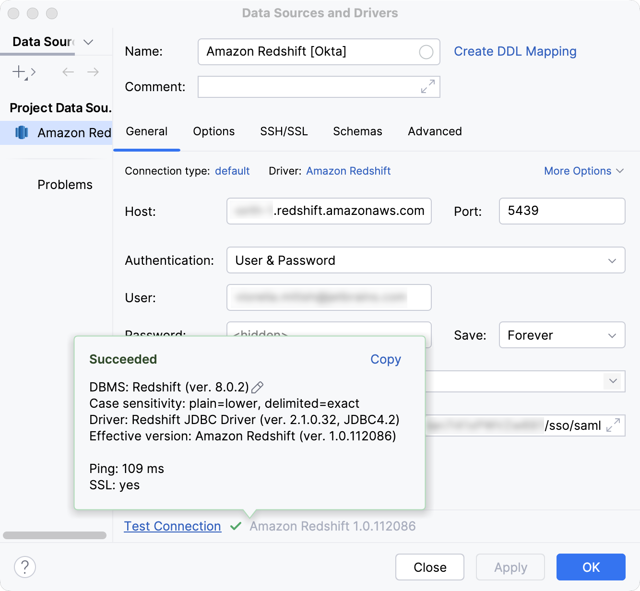The width and height of the screenshot is (640, 591).
Task: Switch to the SSH/SSL tab
Action: pos(284,131)
